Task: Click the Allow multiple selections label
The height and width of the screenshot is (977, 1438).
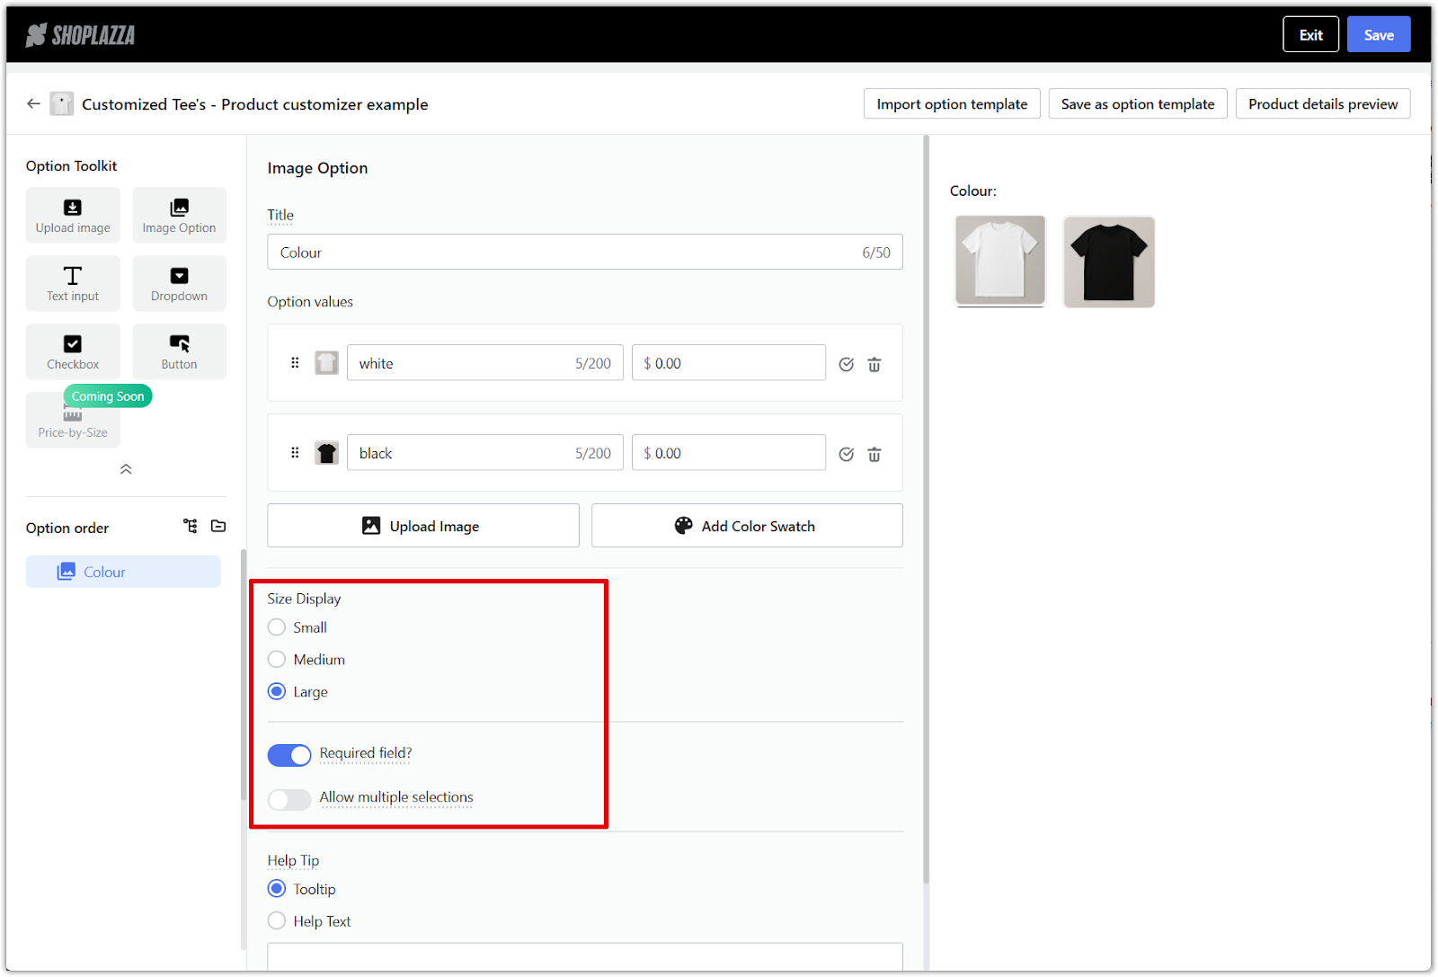Action: (x=396, y=797)
